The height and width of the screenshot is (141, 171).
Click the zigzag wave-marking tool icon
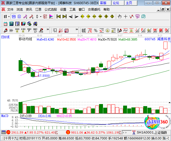point(131,17)
